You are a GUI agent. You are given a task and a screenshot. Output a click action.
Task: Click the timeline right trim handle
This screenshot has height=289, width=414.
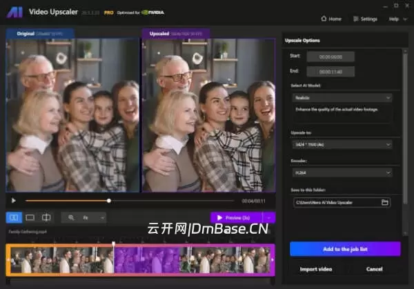(273, 260)
